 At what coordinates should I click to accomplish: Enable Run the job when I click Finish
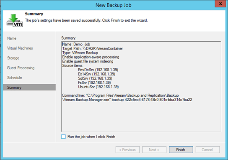[63, 137]
